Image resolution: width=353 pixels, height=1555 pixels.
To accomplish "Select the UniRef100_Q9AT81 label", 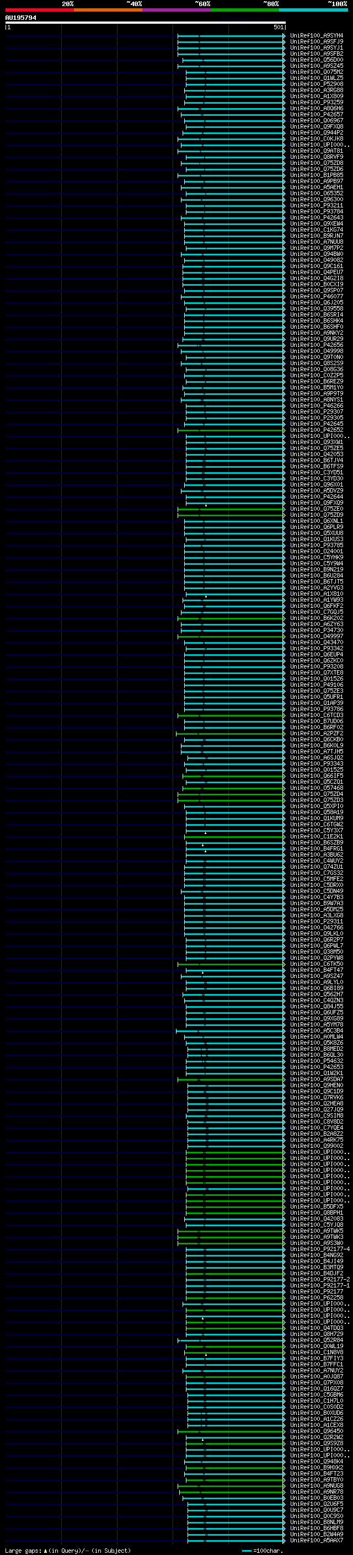I will pos(316,151).
